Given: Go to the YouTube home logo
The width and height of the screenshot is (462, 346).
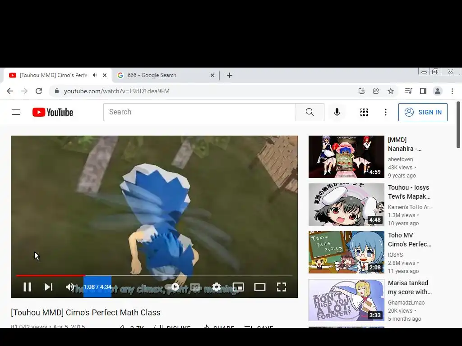Looking at the screenshot, I should [53, 112].
